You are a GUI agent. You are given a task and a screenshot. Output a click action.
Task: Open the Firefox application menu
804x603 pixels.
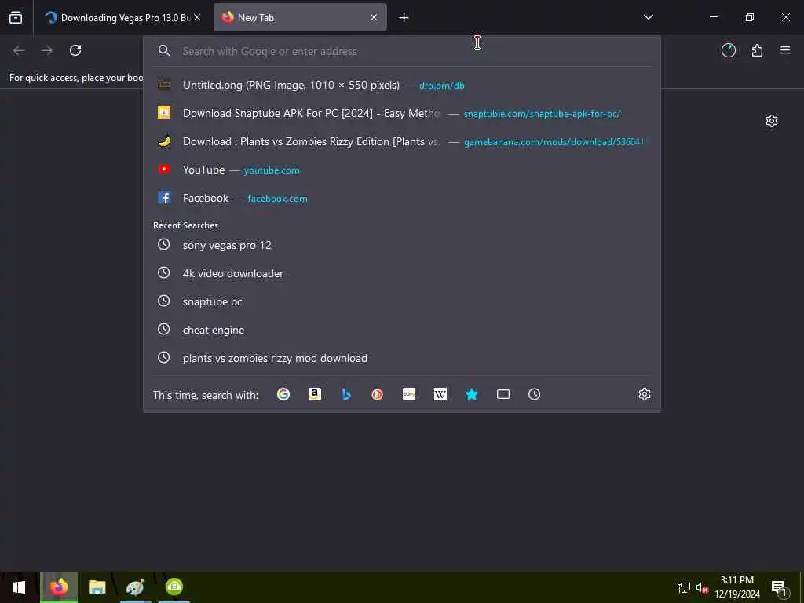coord(785,50)
